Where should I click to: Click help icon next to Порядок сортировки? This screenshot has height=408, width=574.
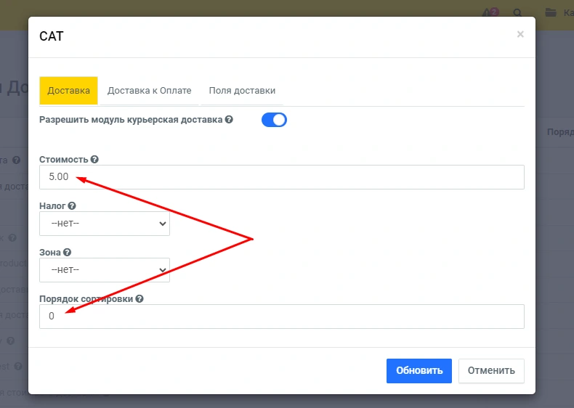(140, 298)
